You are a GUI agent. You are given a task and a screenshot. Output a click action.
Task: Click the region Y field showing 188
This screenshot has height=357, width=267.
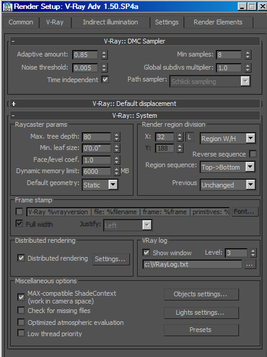tap(164, 148)
